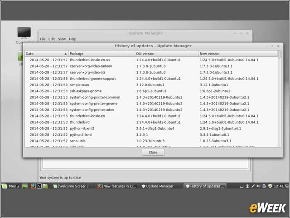Viewport: 290px width, 218px height.
Task: Open the View menu in Update Manager
Action: tap(62, 39)
